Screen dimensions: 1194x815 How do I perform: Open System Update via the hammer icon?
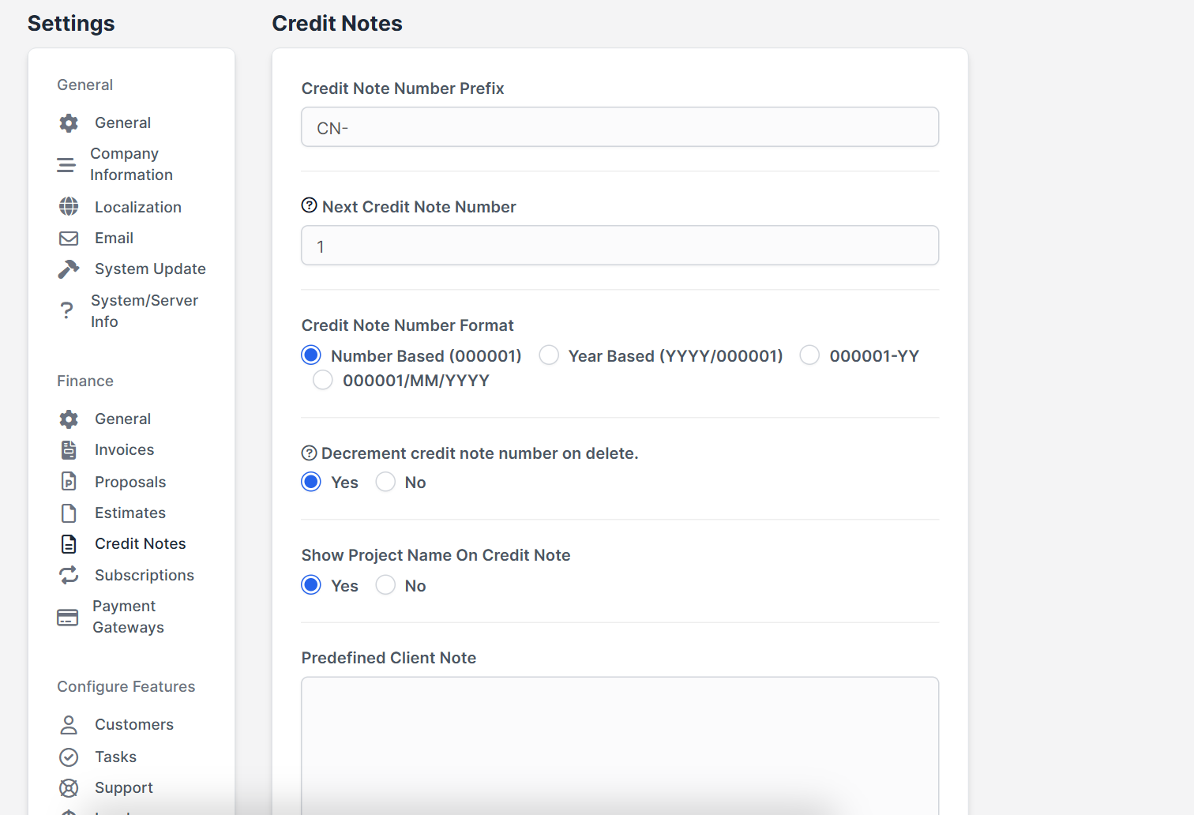[x=69, y=269]
